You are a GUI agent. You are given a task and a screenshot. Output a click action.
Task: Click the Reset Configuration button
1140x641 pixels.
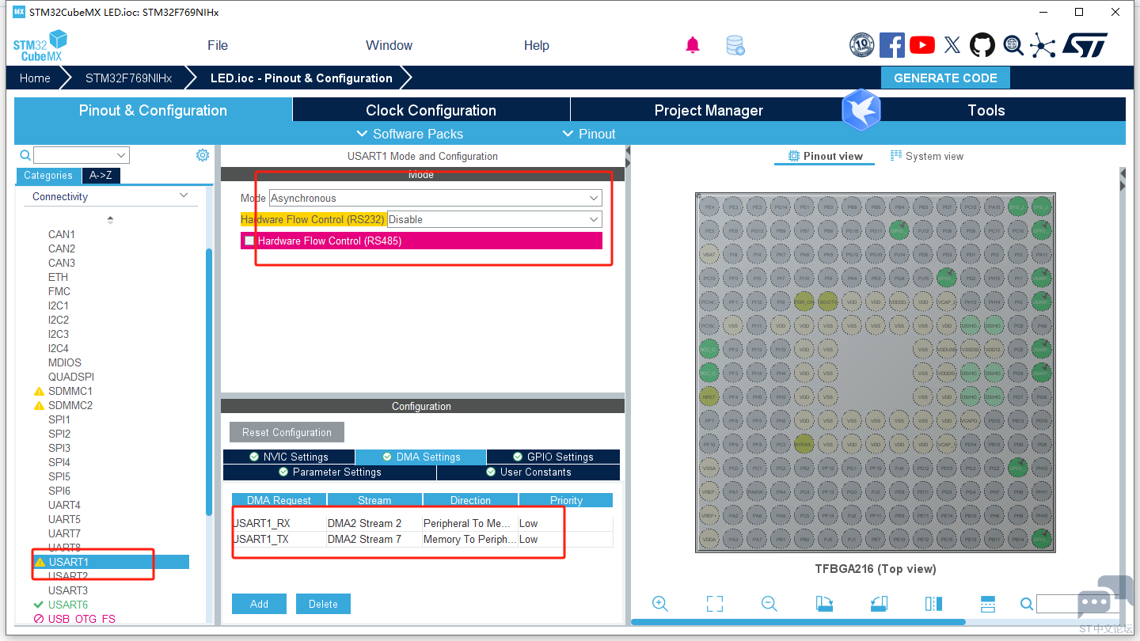pyautogui.click(x=287, y=432)
